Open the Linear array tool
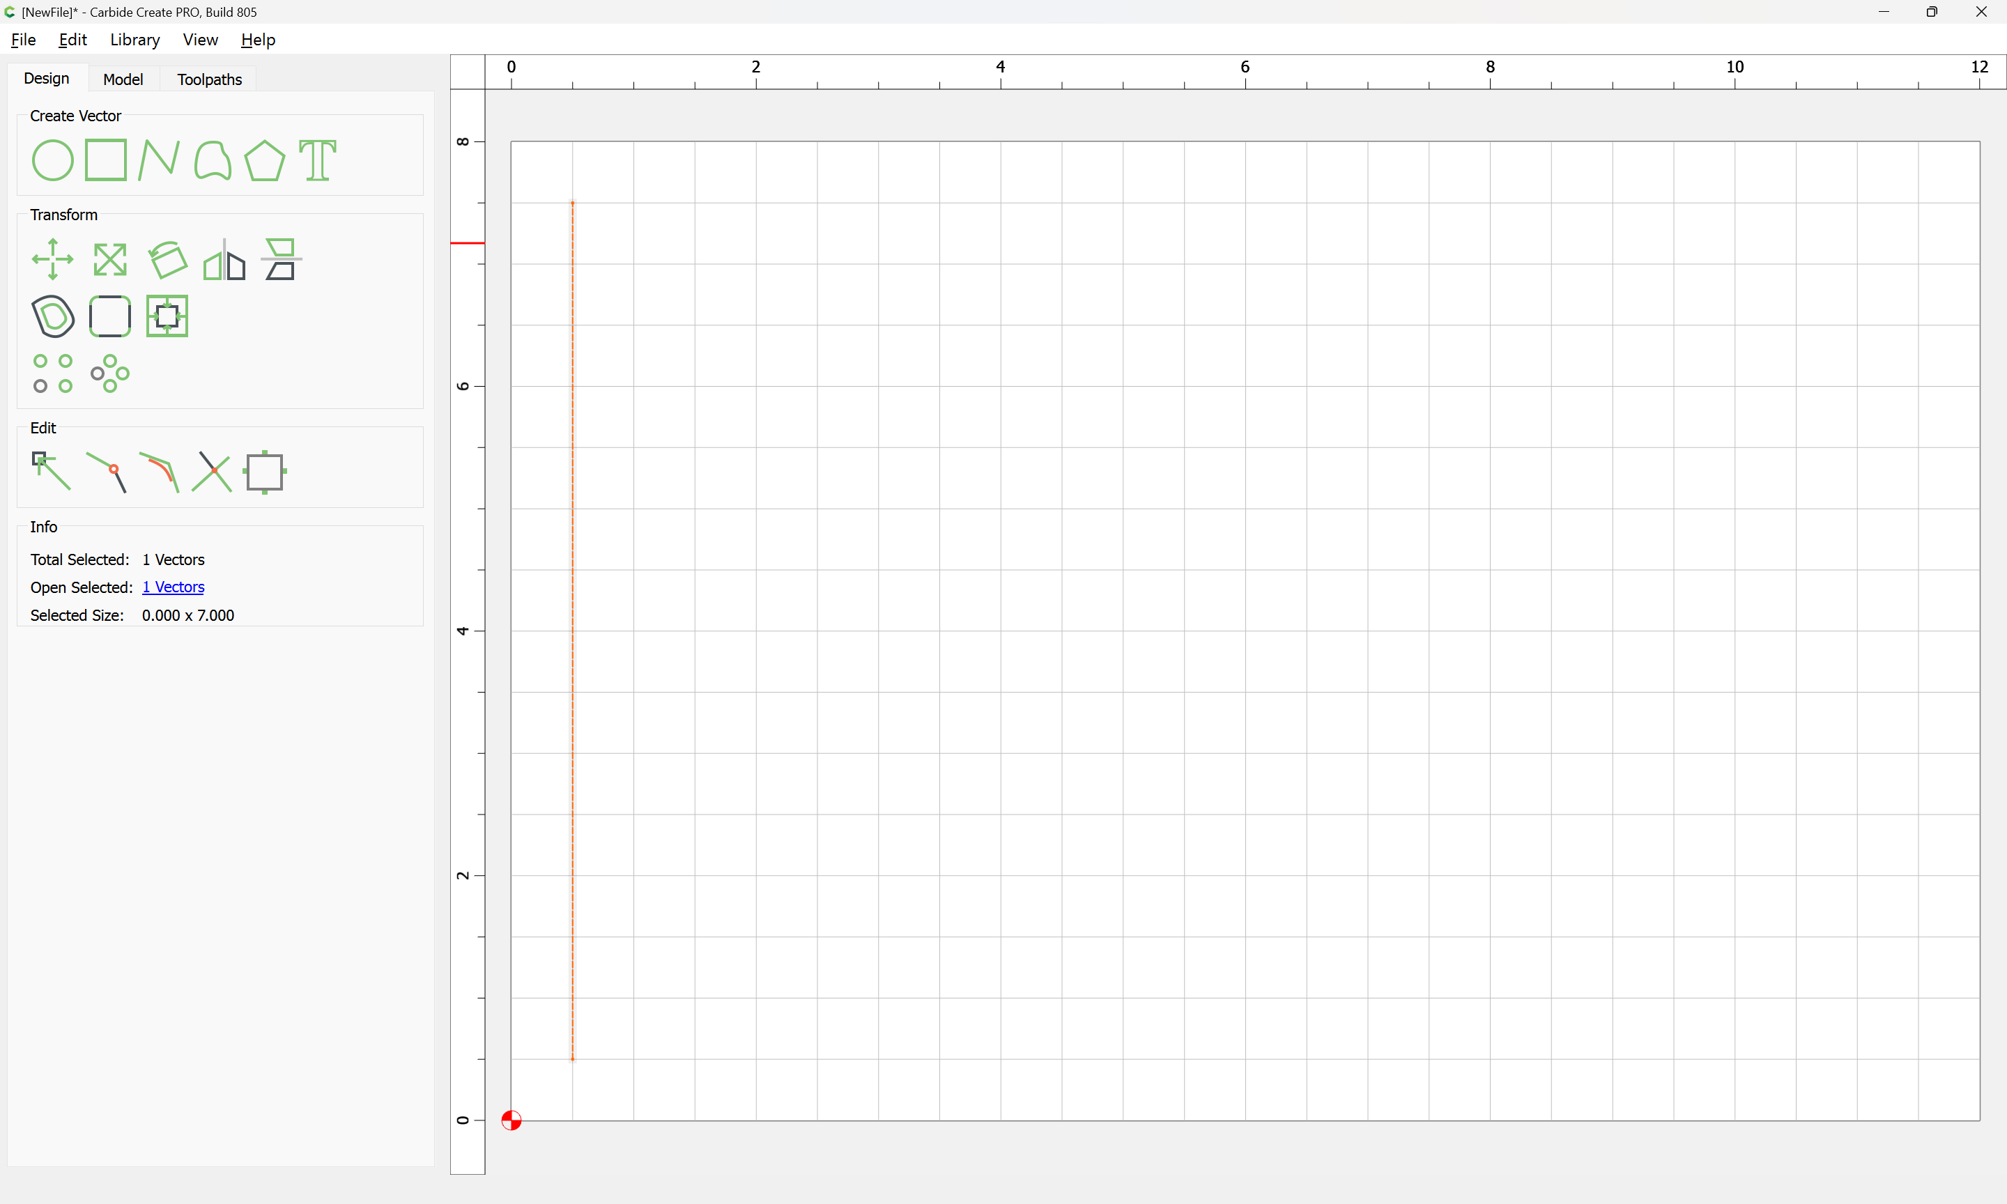This screenshot has height=1204, width=2007. [53, 373]
